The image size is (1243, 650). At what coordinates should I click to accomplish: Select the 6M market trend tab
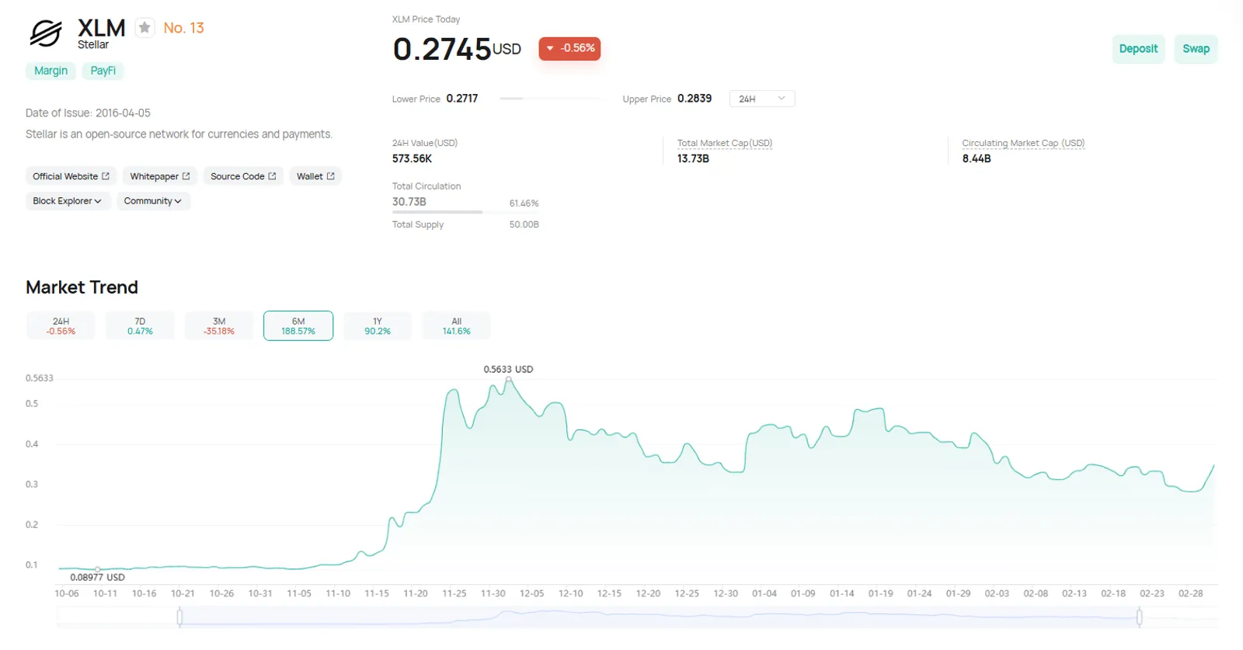click(298, 326)
